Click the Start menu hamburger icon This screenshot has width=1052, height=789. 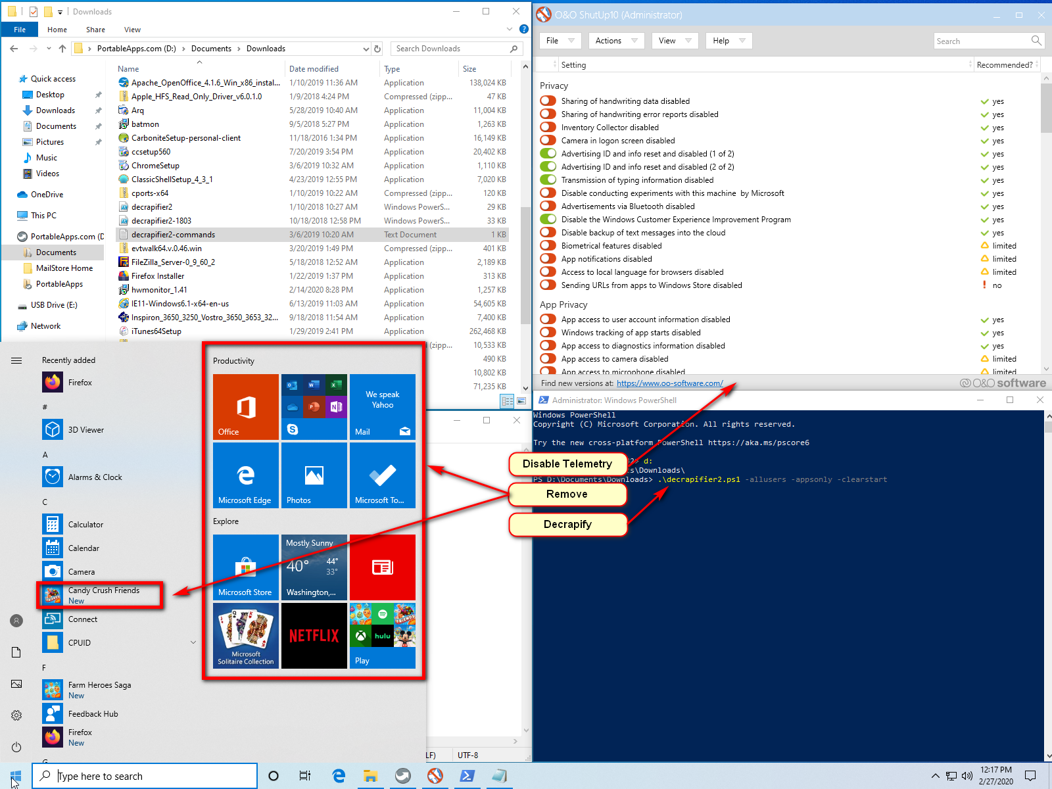click(x=16, y=360)
